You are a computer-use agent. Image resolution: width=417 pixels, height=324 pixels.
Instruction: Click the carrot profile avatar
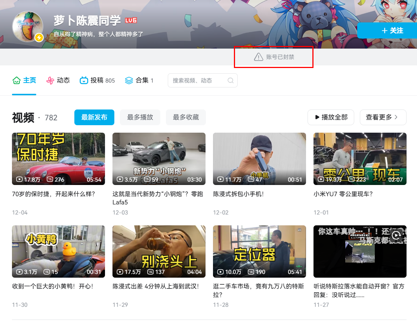27,26
